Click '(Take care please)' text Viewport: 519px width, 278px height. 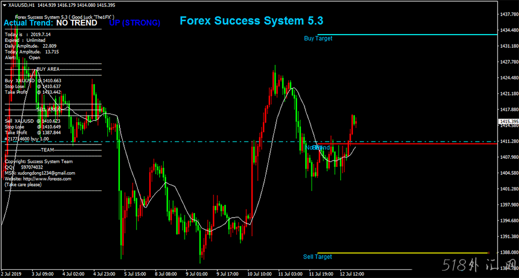[23, 185]
